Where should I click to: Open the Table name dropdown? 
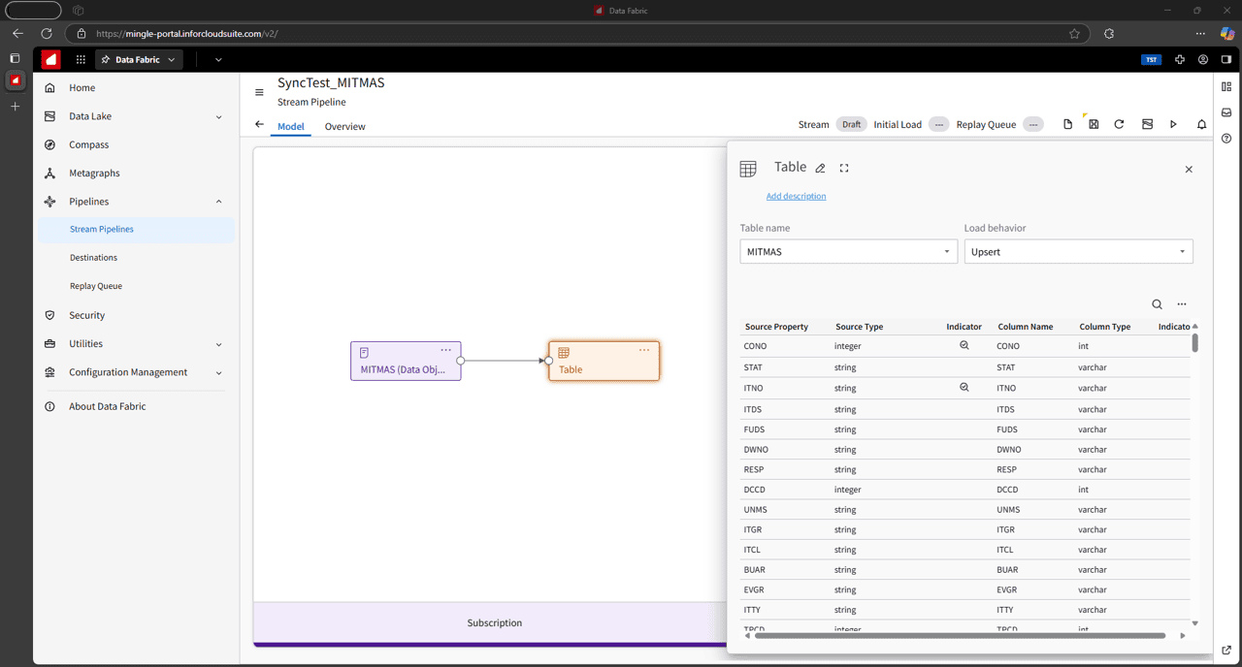pyautogui.click(x=849, y=251)
